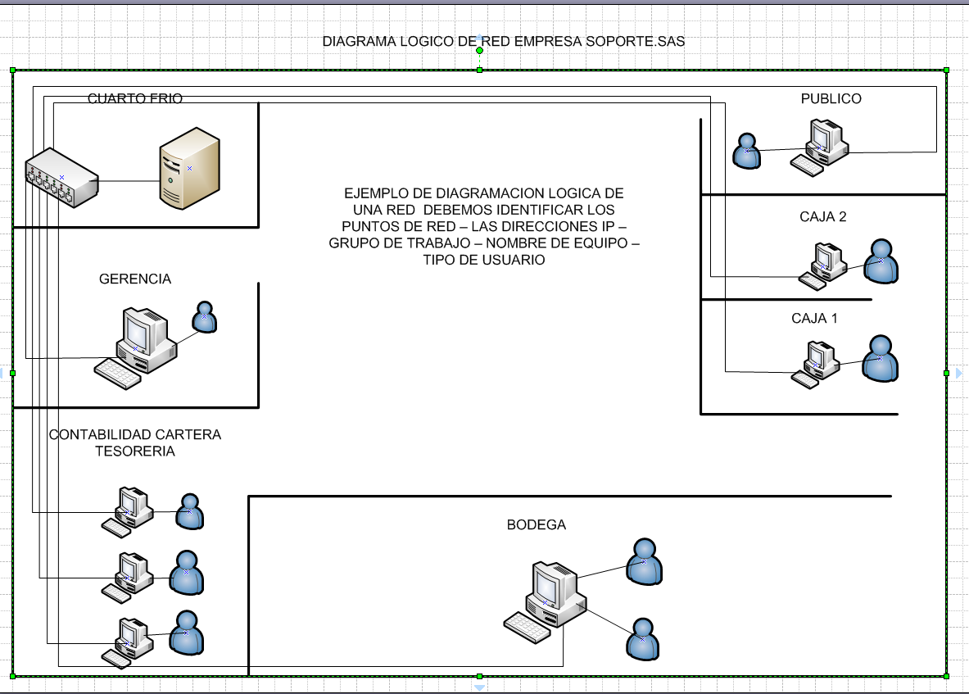
Task: Select the BODEGA label text
Action: pyautogui.click(x=537, y=524)
